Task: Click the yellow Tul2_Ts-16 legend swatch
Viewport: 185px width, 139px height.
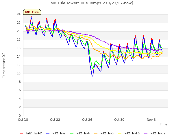Action: tap(120, 134)
